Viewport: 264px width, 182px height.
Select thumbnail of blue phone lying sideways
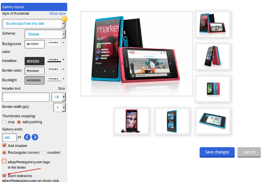tap(213, 121)
